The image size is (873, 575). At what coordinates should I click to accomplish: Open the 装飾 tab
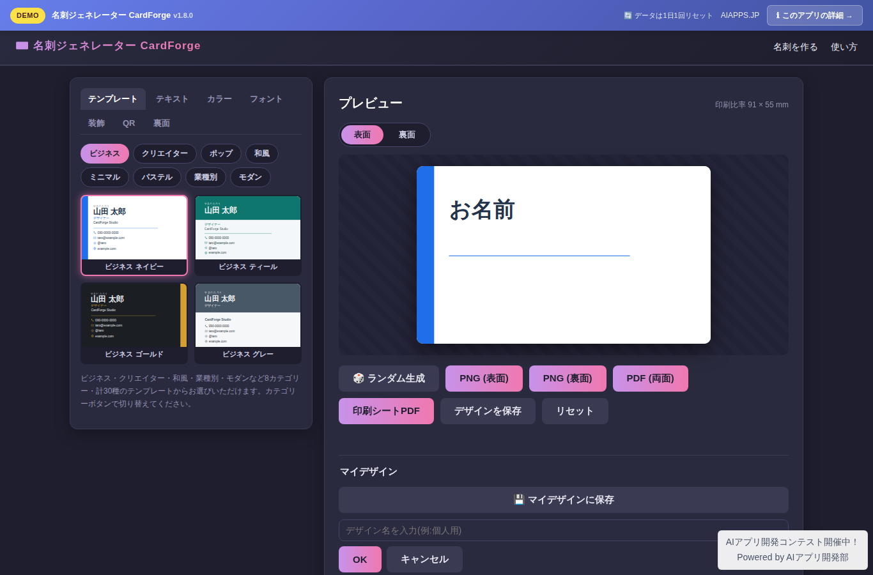(x=97, y=123)
